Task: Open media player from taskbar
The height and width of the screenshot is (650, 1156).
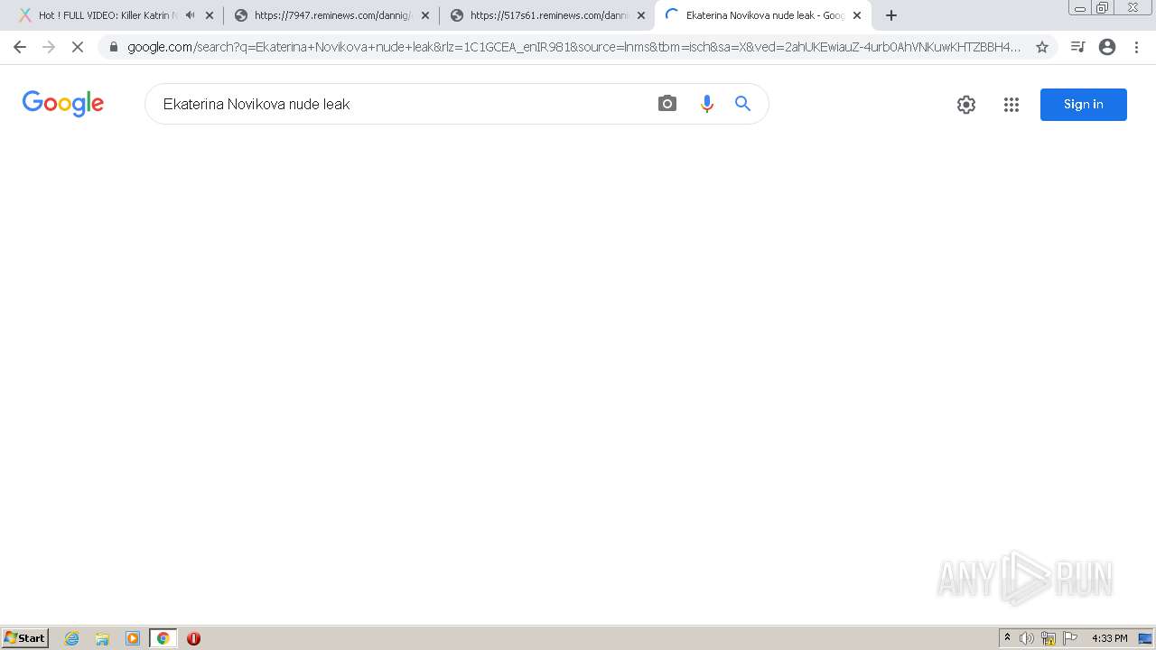Action: coord(133,638)
